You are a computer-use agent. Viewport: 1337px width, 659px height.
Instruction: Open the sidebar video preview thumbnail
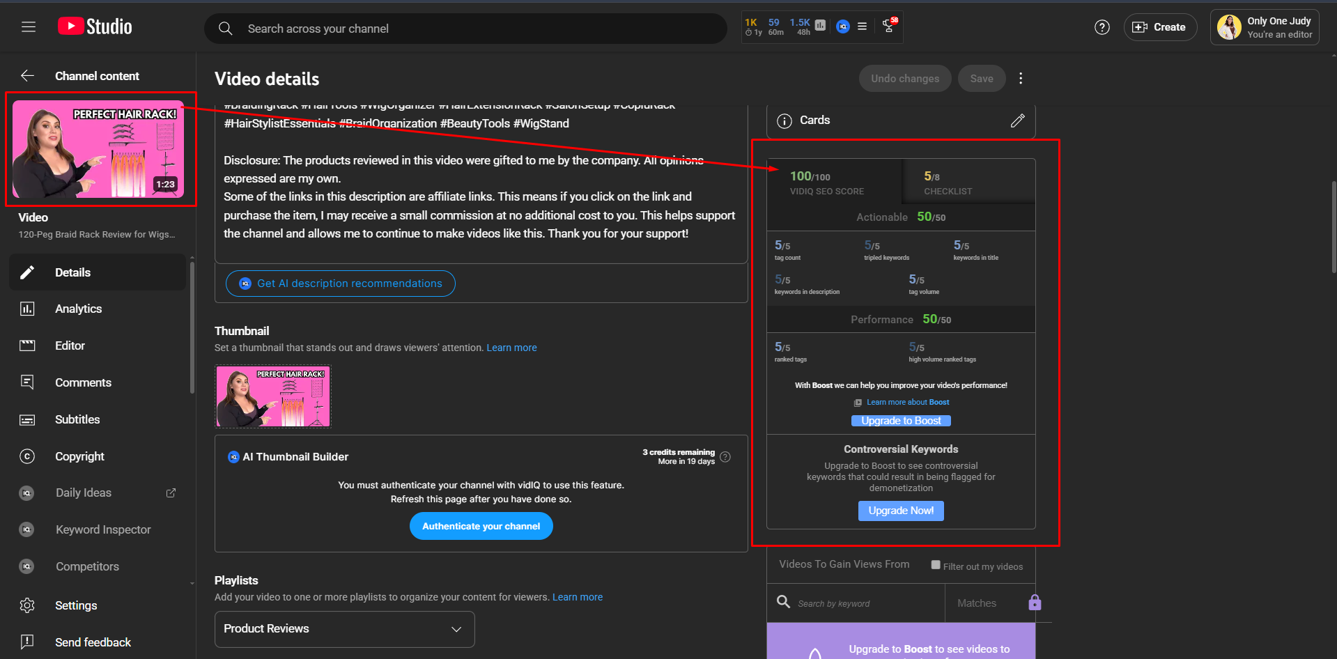tap(98, 149)
